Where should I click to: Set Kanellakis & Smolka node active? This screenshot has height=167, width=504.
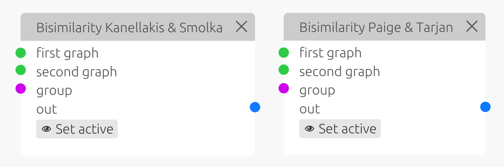pos(77,129)
